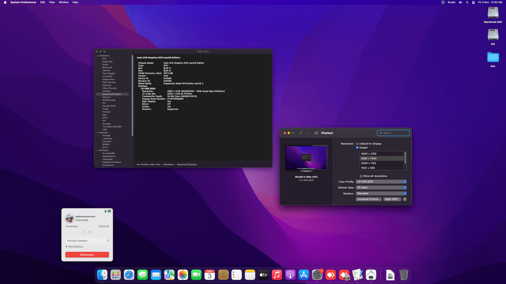Select Default for Display radio button
Viewport: 506px width, 284px height.
point(357,144)
